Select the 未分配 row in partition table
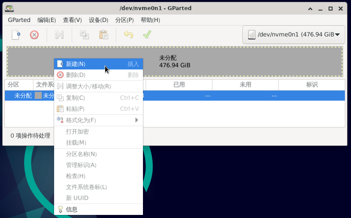This screenshot has height=218, width=351. coord(175,96)
